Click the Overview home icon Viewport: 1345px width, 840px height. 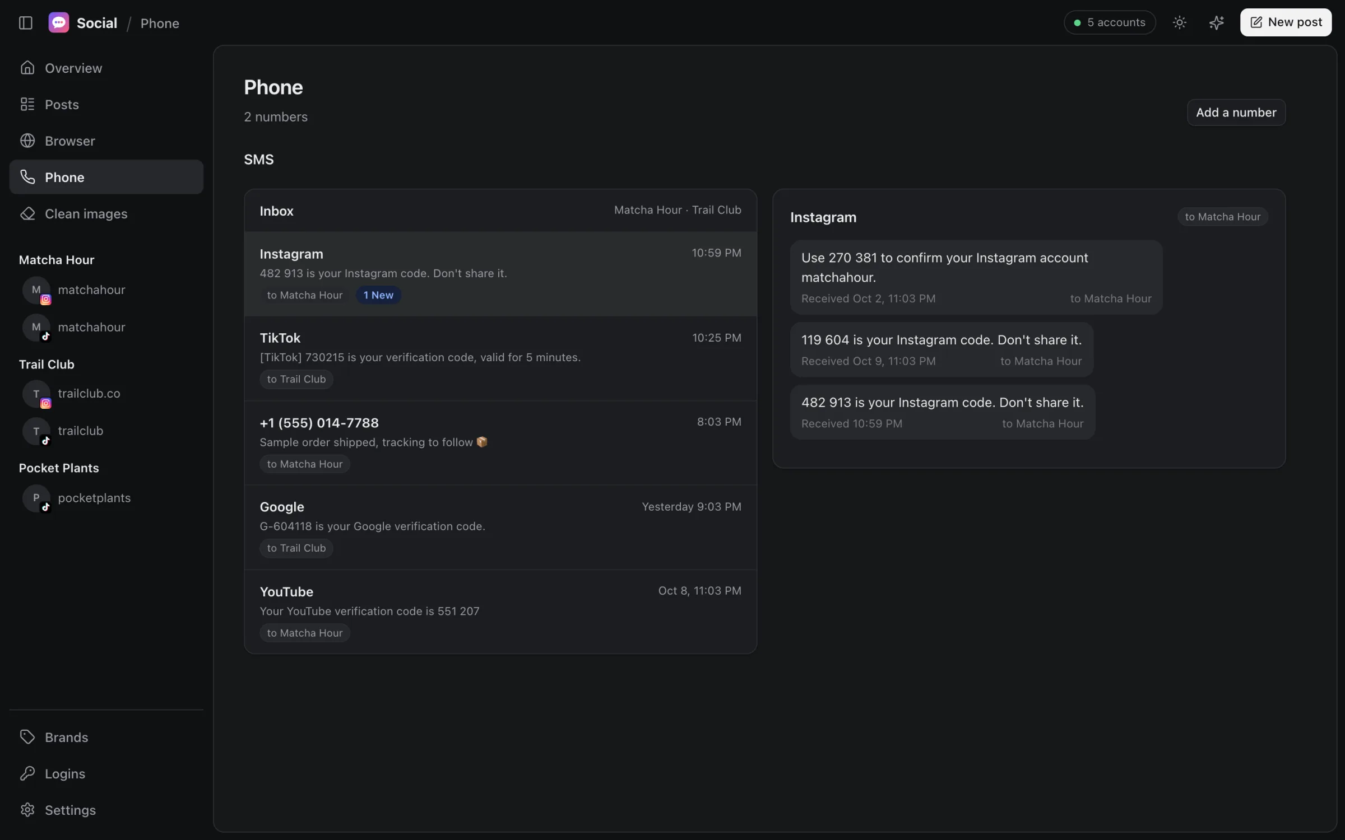coord(27,68)
